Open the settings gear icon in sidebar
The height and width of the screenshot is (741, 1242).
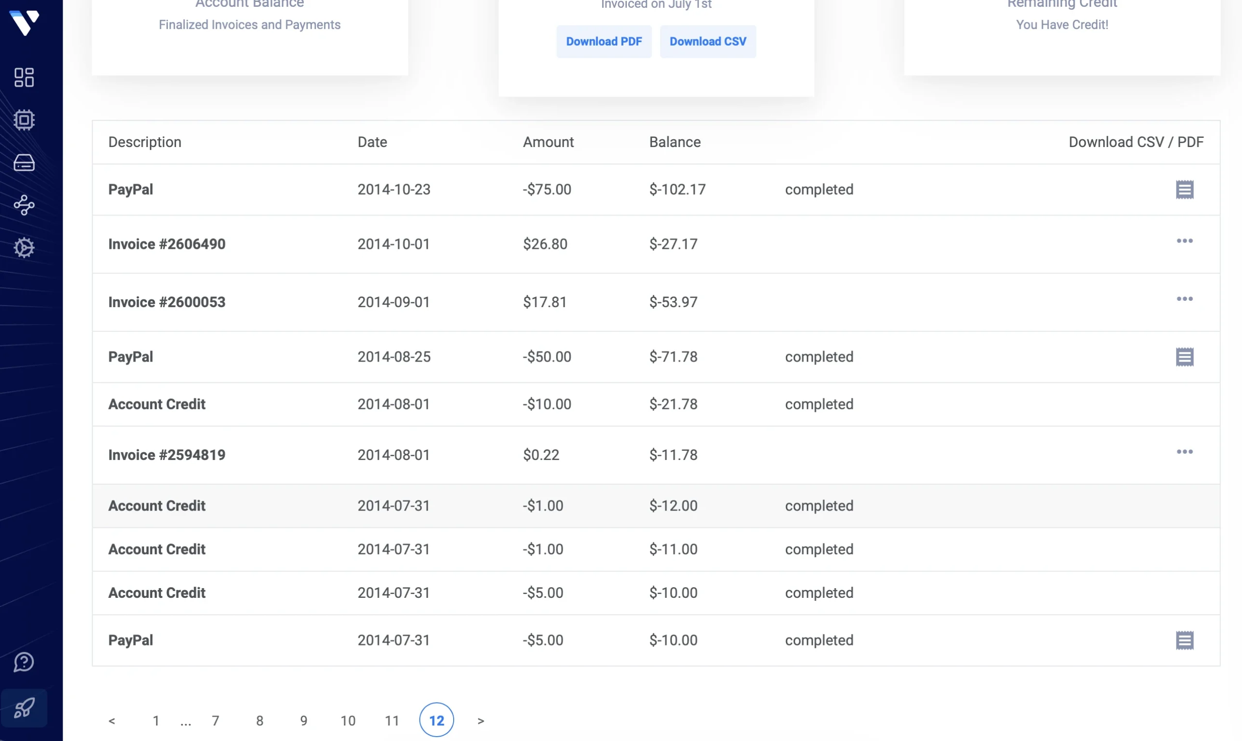pyautogui.click(x=24, y=247)
